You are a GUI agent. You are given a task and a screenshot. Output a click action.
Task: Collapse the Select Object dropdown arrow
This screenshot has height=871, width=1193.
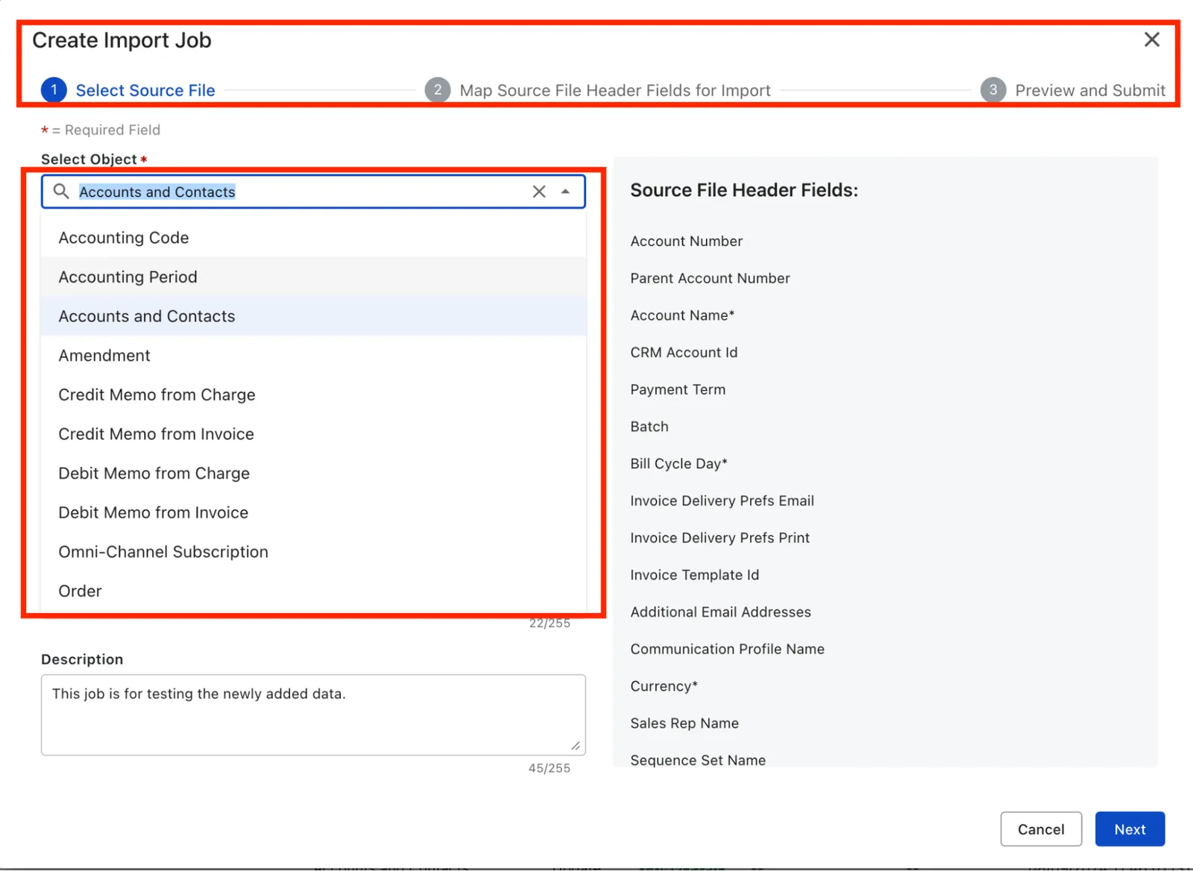pos(566,192)
